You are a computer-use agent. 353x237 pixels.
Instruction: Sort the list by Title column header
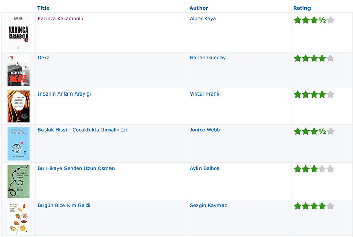pos(43,8)
